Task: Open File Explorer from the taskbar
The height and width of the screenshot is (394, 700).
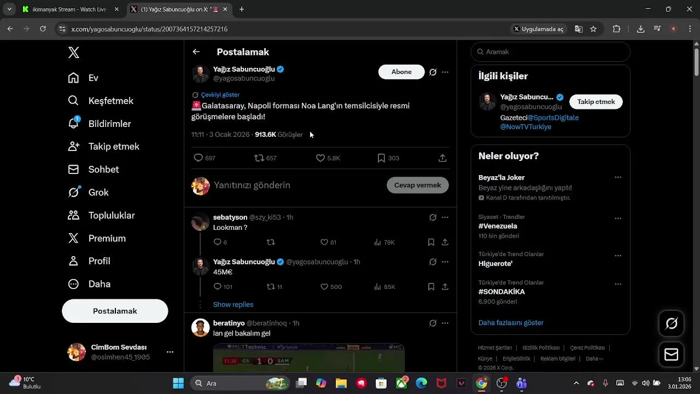Action: 341,383
